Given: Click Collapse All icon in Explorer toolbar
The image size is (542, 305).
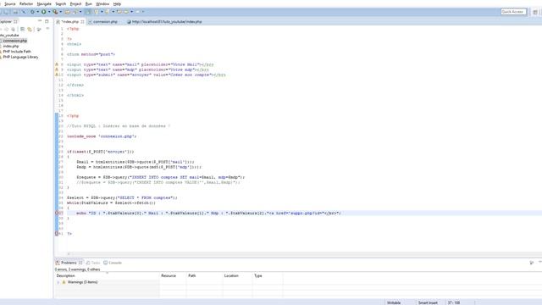Looking at the screenshot, I should [x=22, y=30].
